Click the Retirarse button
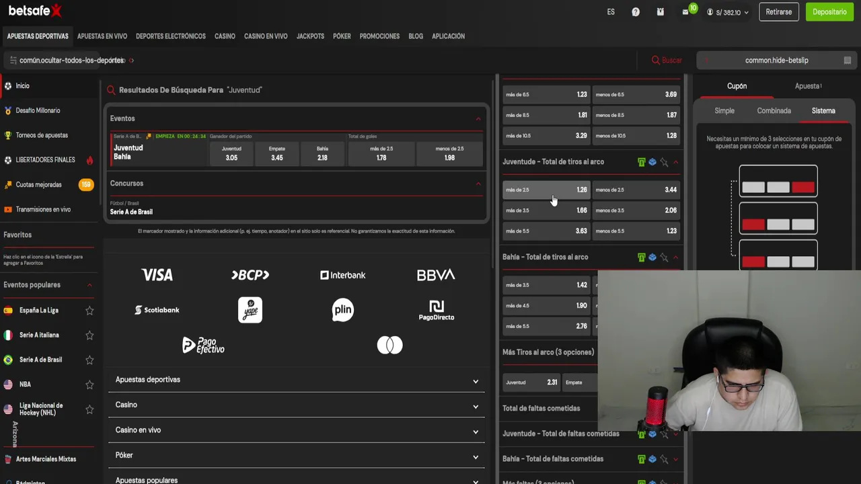Image resolution: width=861 pixels, height=484 pixels. pyautogui.click(x=778, y=12)
